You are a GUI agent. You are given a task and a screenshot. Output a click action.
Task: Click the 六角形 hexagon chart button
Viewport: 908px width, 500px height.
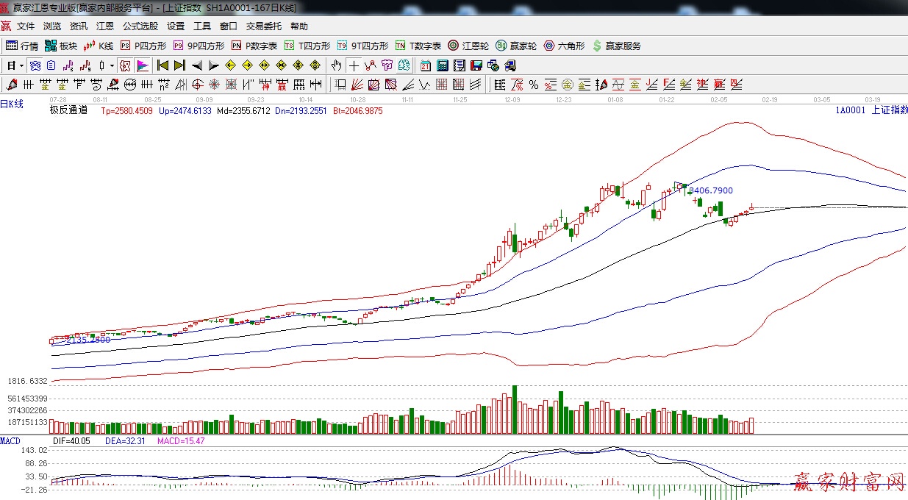(x=564, y=46)
